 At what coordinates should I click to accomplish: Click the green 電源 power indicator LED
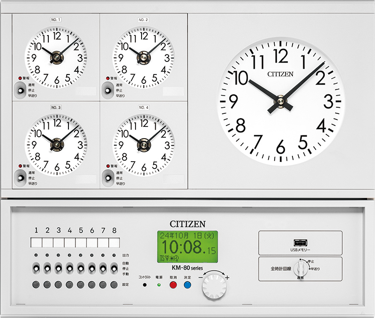click(158, 284)
